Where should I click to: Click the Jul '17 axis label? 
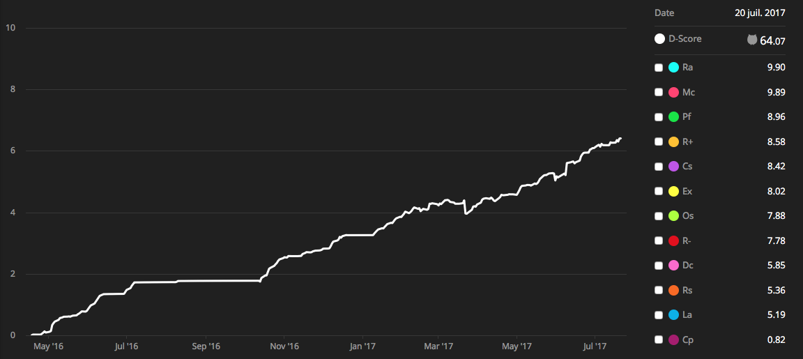(595, 346)
